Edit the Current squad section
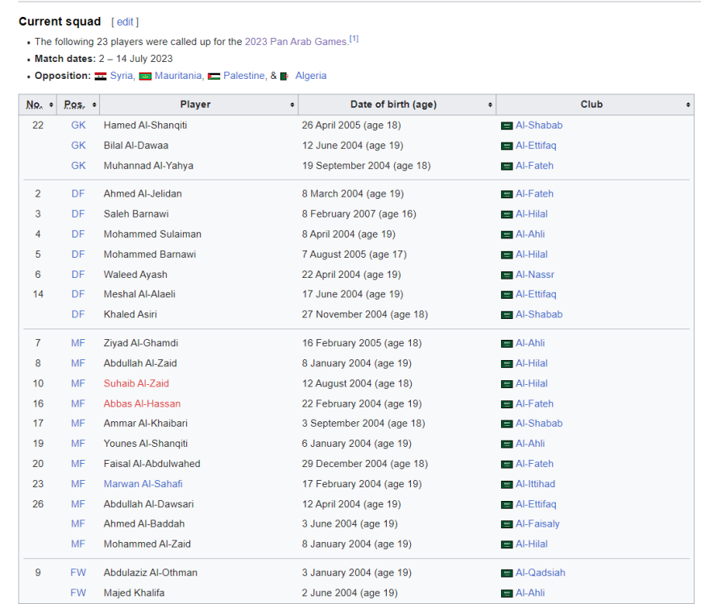Viewport: 701px width, 604px height. coord(125,22)
